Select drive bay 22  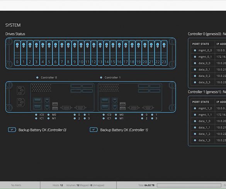[158, 53]
